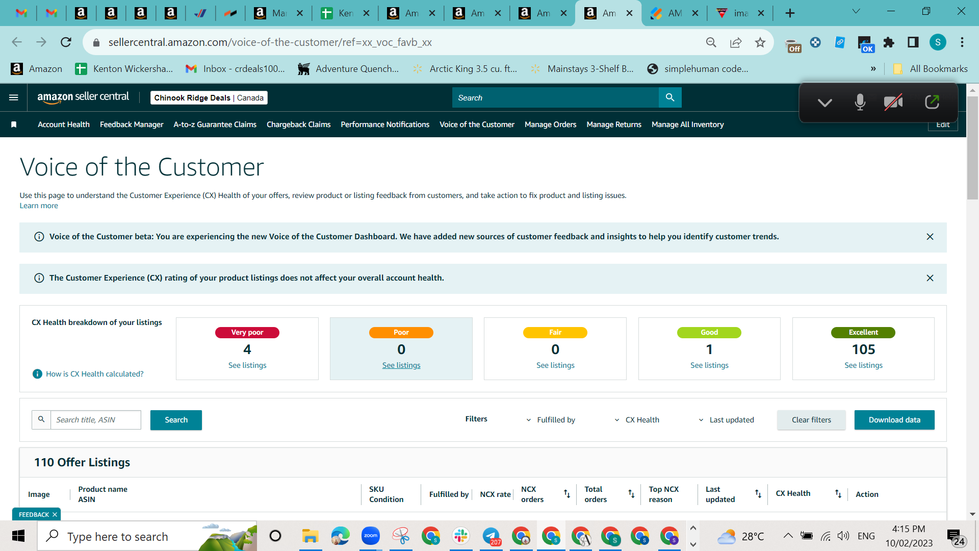Toggle the microphone in the meeting overlay
Screen dimensions: 979x551
[860, 102]
